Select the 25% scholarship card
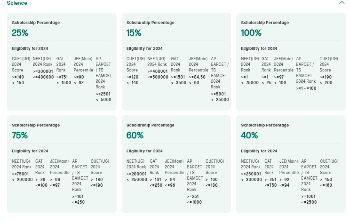This screenshot has width=349, height=222. click(62, 62)
